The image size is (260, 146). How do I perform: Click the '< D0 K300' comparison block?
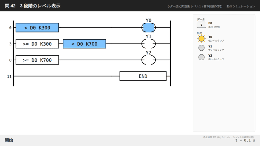click(37, 28)
